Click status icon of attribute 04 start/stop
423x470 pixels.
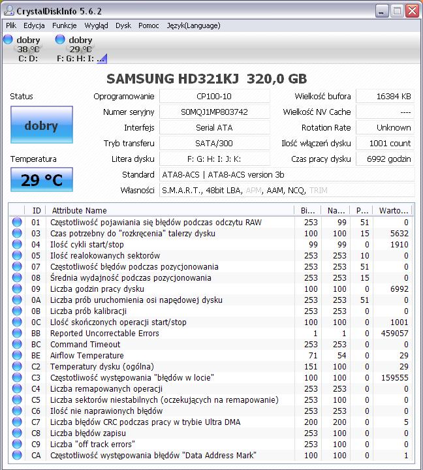click(17, 244)
